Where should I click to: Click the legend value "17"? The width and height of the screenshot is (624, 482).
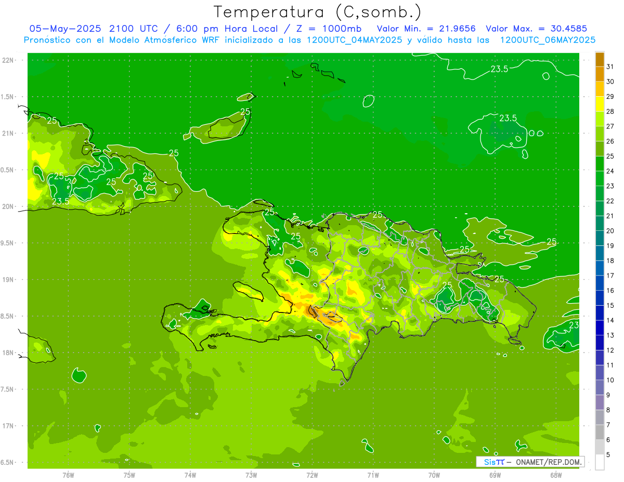pyautogui.click(x=610, y=276)
